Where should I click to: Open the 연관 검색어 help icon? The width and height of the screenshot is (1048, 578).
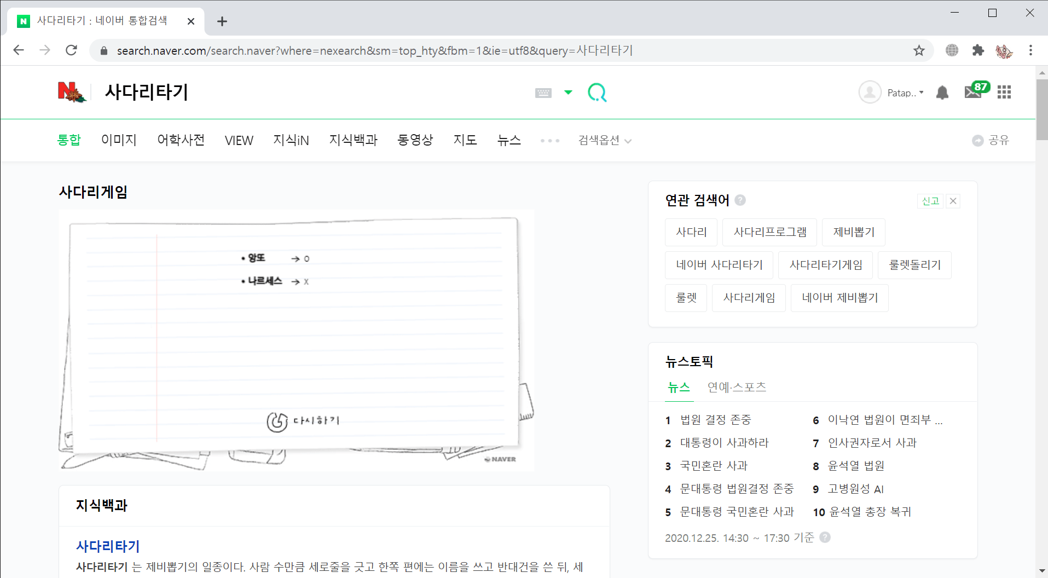[740, 200]
